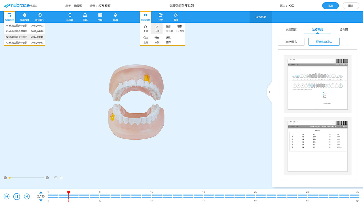The image size is (363, 204).
Task: Click the red timeline marker at step 2
Action: click(x=68, y=193)
